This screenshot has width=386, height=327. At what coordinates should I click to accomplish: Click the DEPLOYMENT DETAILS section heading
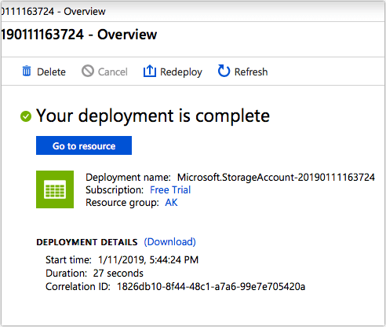(87, 242)
